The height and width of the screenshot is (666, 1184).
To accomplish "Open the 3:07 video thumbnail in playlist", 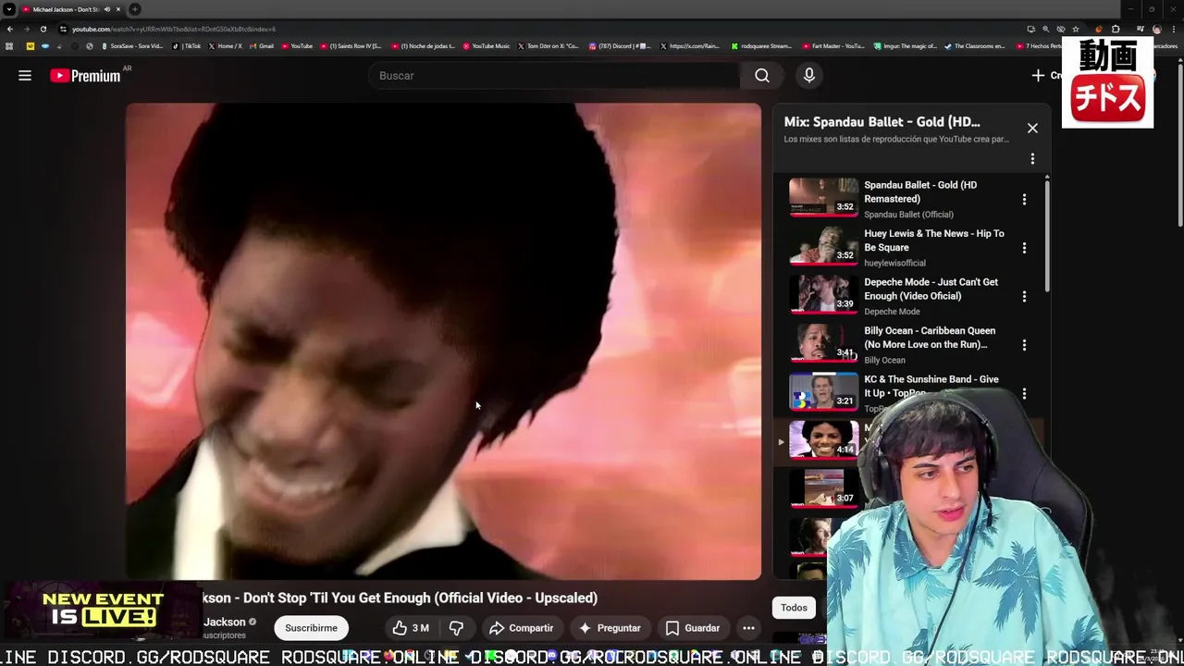I will [x=823, y=488].
